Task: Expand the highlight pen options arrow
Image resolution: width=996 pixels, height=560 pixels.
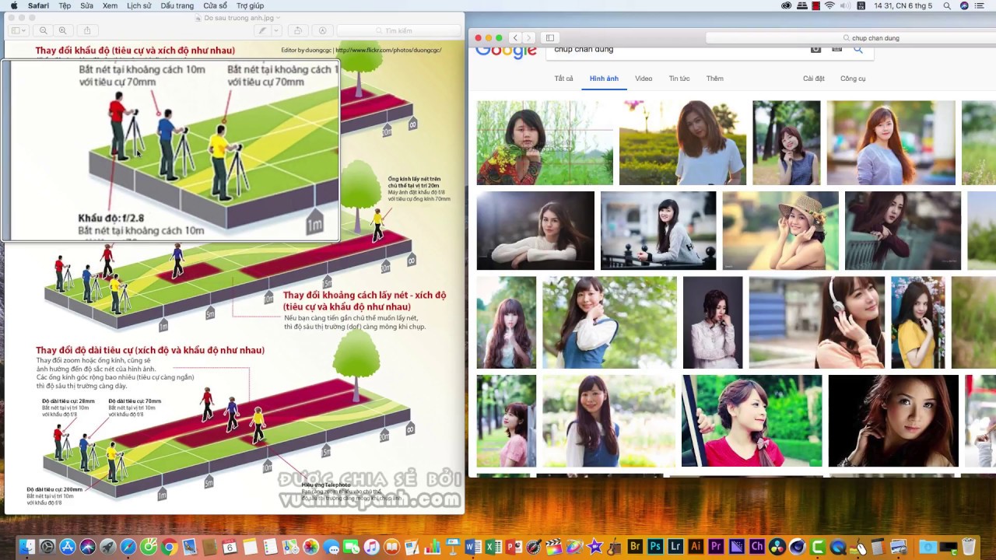Action: click(276, 30)
